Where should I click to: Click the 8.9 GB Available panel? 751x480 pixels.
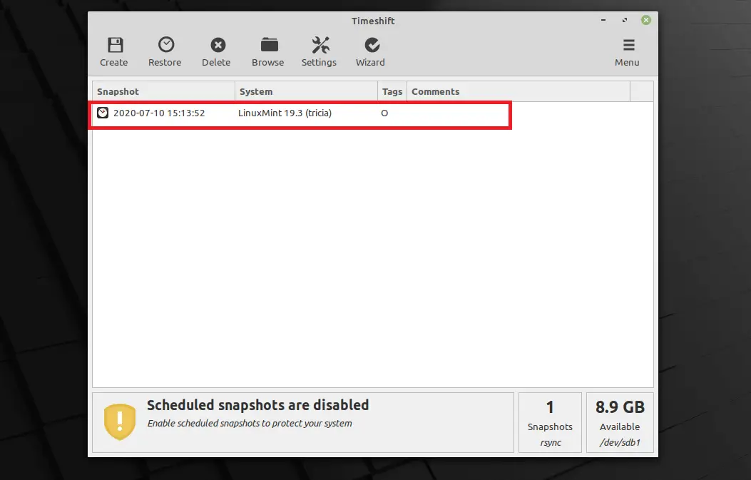(x=620, y=422)
